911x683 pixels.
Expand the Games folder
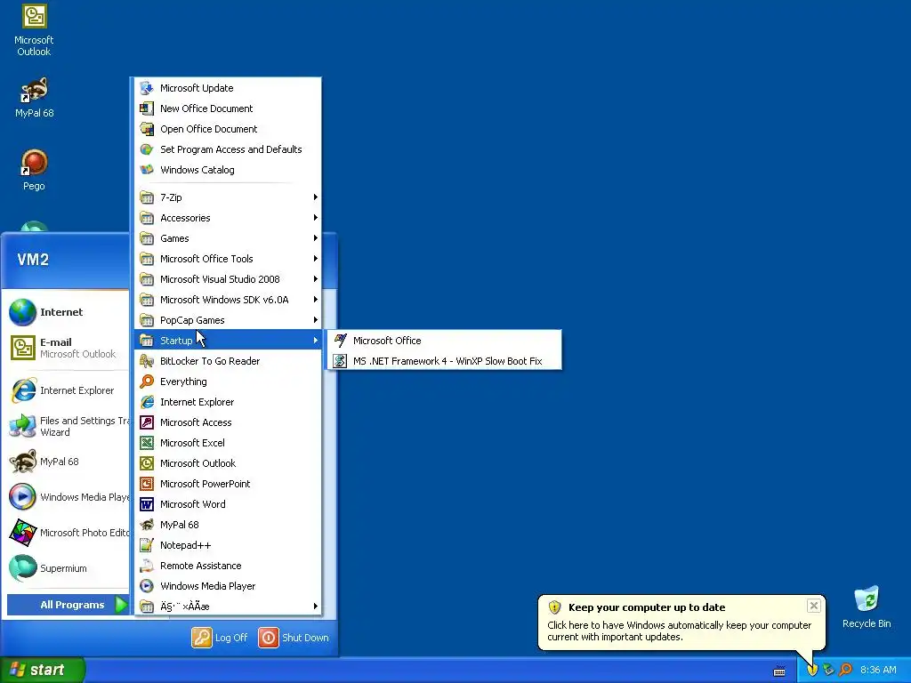pos(228,238)
